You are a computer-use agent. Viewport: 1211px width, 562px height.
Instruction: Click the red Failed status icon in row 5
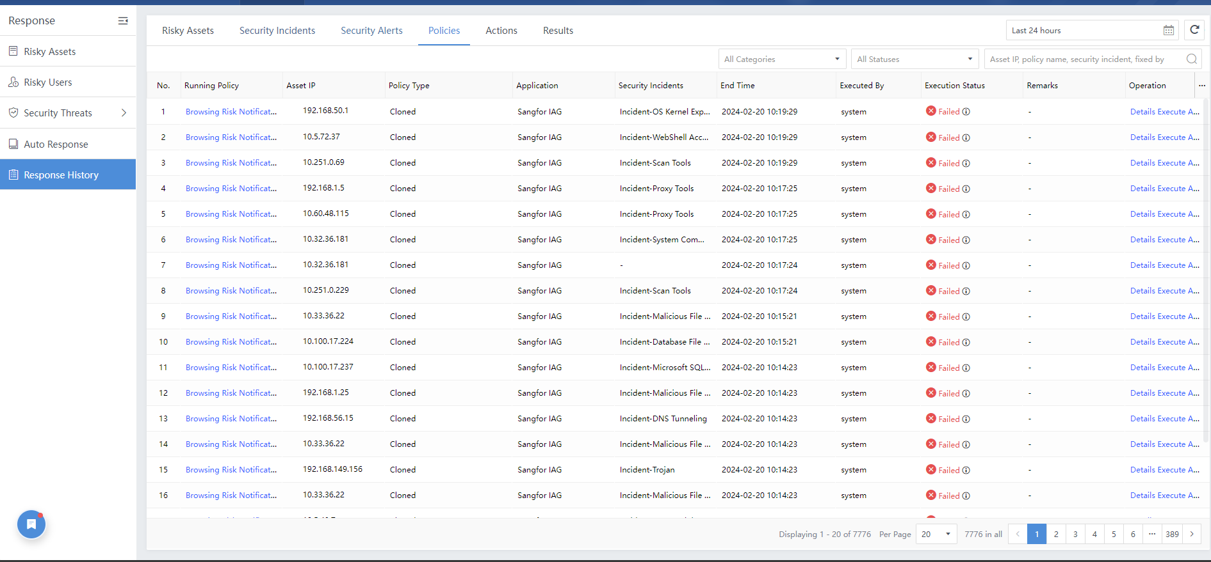coord(931,214)
